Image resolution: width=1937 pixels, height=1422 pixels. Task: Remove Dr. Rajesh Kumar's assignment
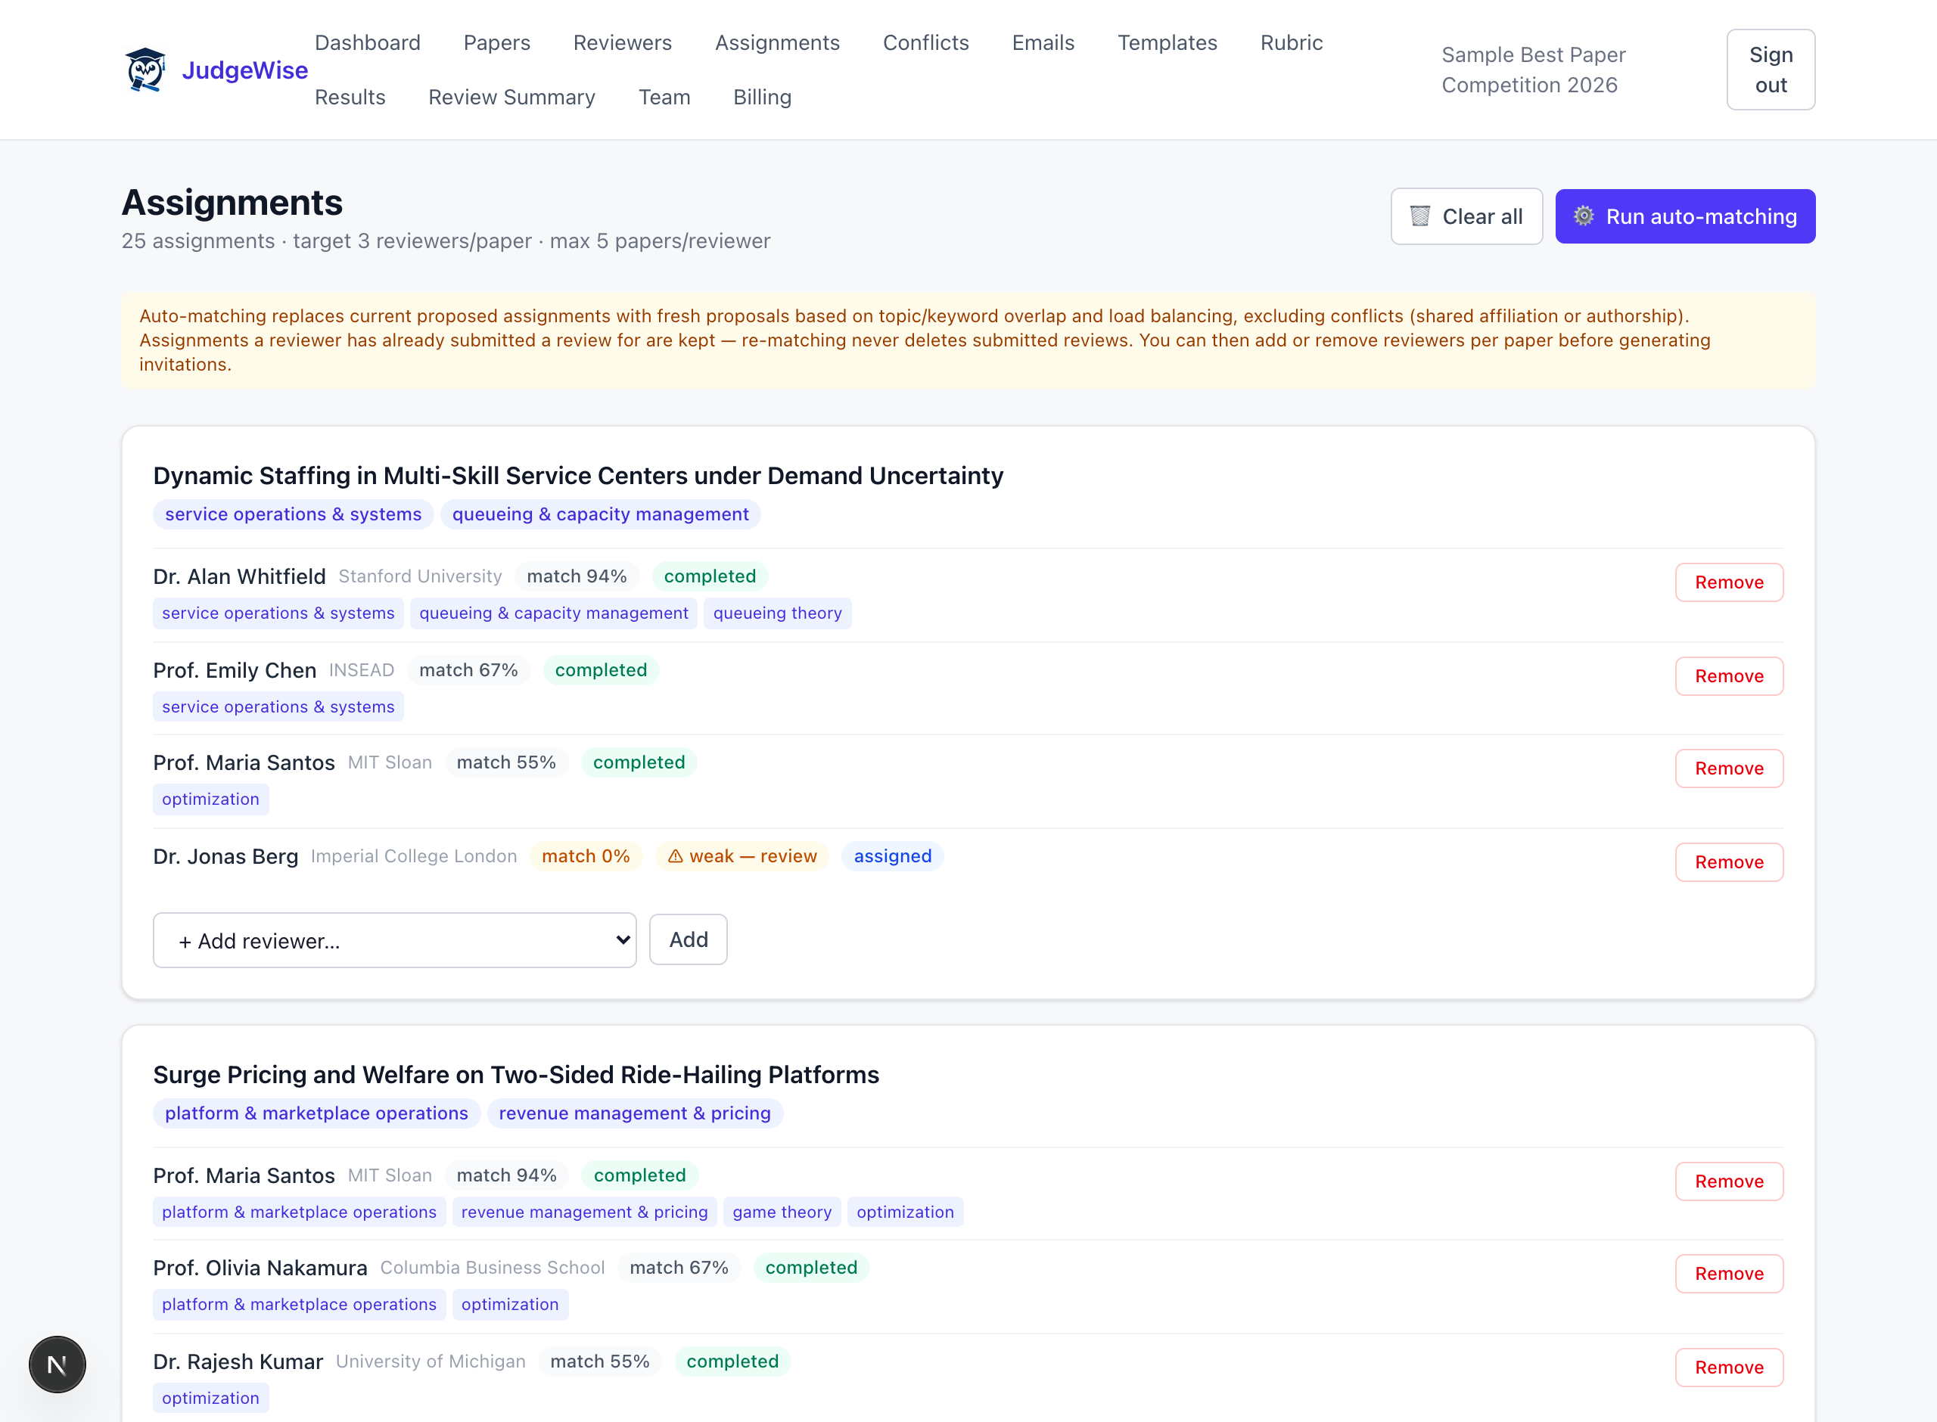[1729, 1368]
